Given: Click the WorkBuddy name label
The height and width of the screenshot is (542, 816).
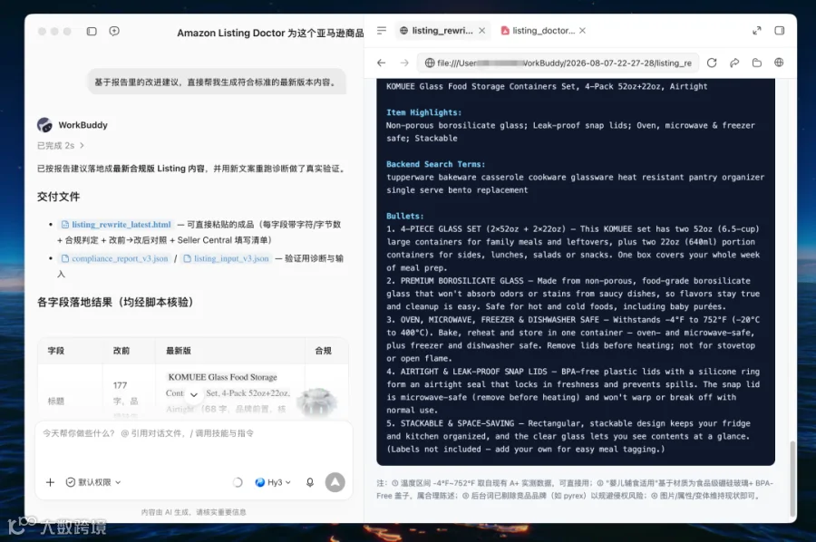Looking at the screenshot, I should point(83,125).
